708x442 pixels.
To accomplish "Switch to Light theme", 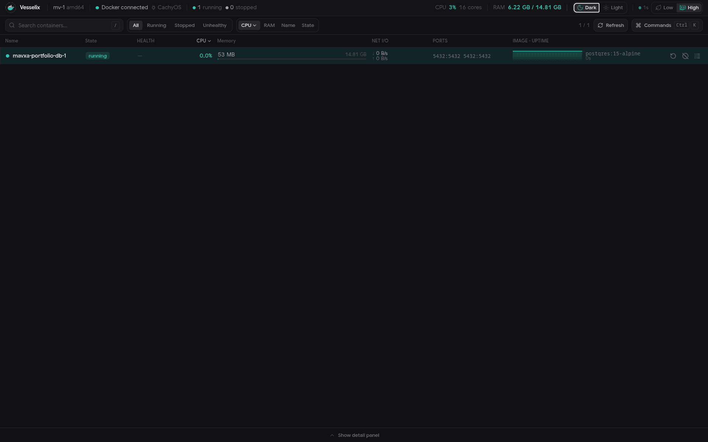I will (x=613, y=8).
